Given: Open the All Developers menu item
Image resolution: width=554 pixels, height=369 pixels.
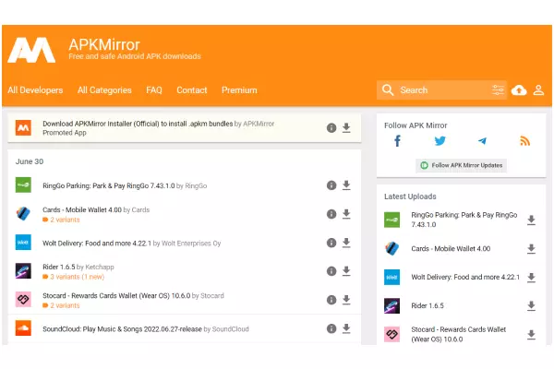Looking at the screenshot, I should [35, 90].
